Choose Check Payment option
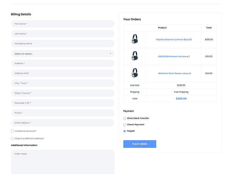This screenshot has height=174, width=232. [x=125, y=125]
